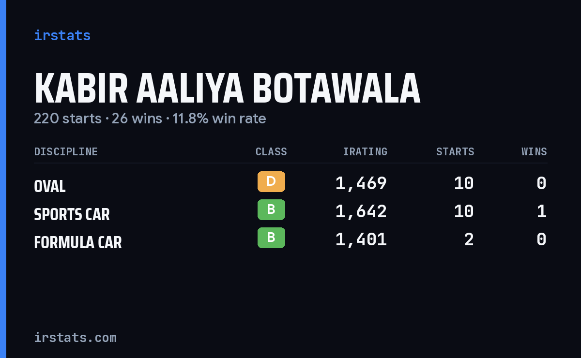
Task: Select the OVAL discipline row label
Action: pos(50,186)
